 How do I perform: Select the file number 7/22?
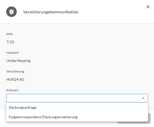pos(10,42)
